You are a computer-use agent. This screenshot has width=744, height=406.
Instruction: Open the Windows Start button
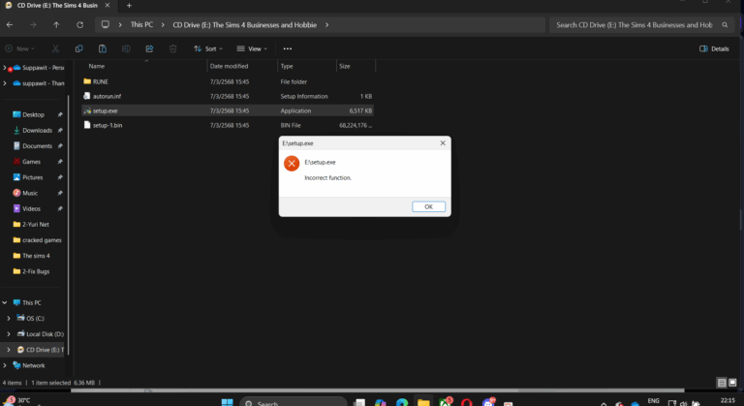click(x=226, y=401)
